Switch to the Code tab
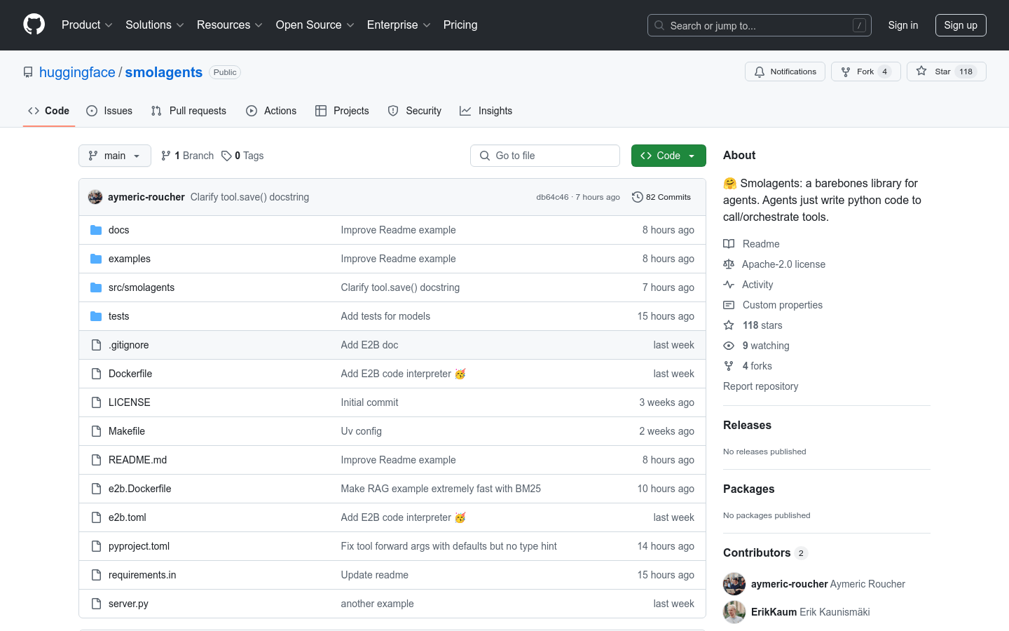This screenshot has width=1009, height=631. coord(49,111)
